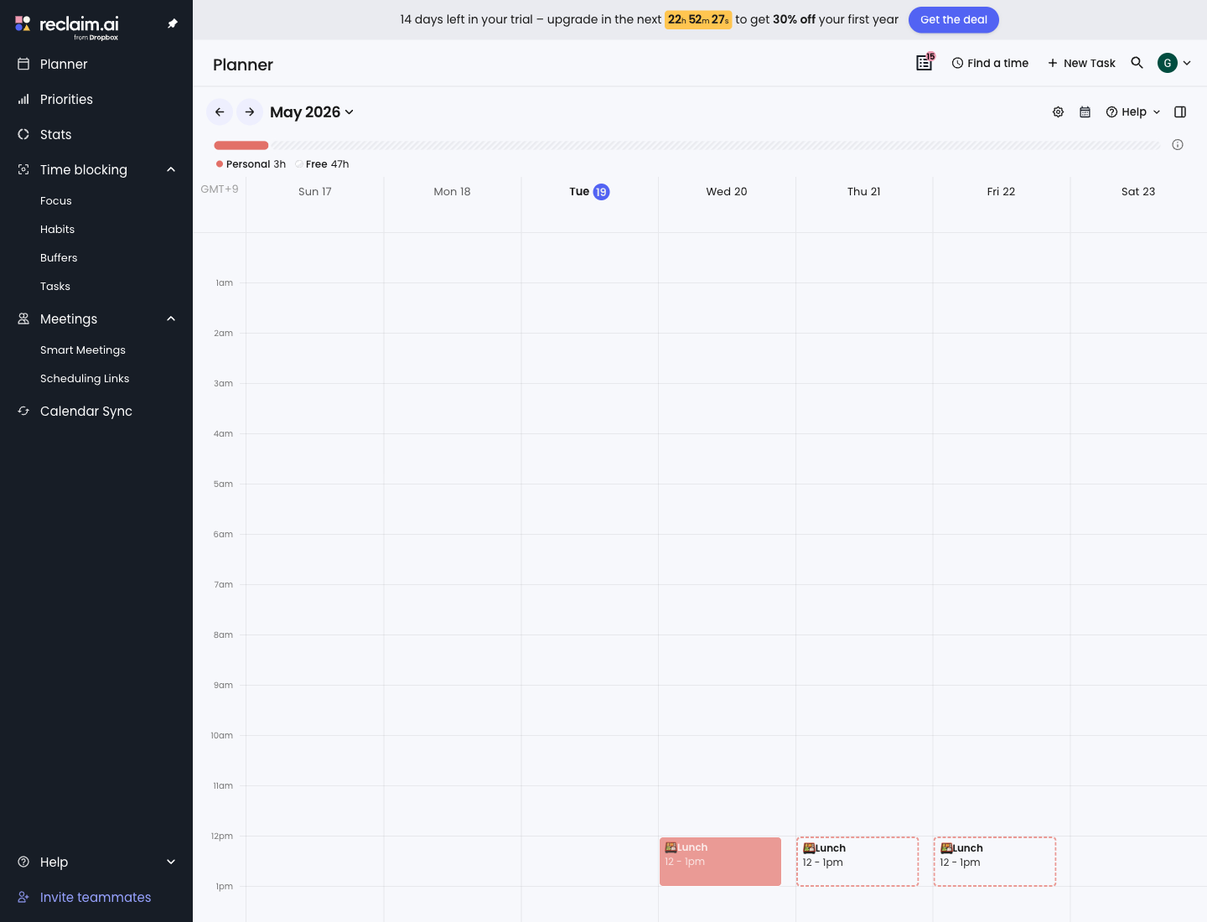Click the GMT+9 timezone label
1207x922 pixels.
[x=220, y=189]
